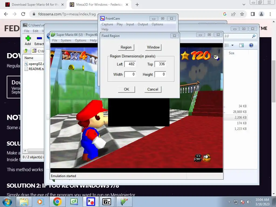Click Size column header in Explorer
The width and height of the screenshot is (276, 207).
pyautogui.click(x=232, y=53)
